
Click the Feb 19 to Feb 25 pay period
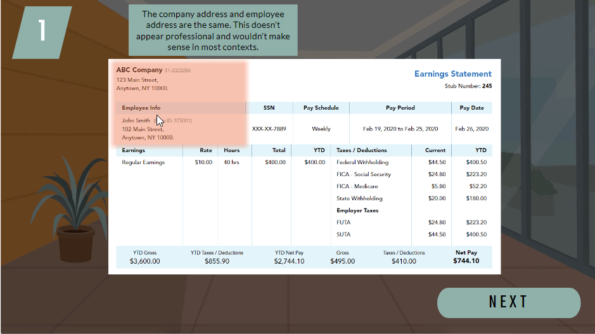(400, 129)
